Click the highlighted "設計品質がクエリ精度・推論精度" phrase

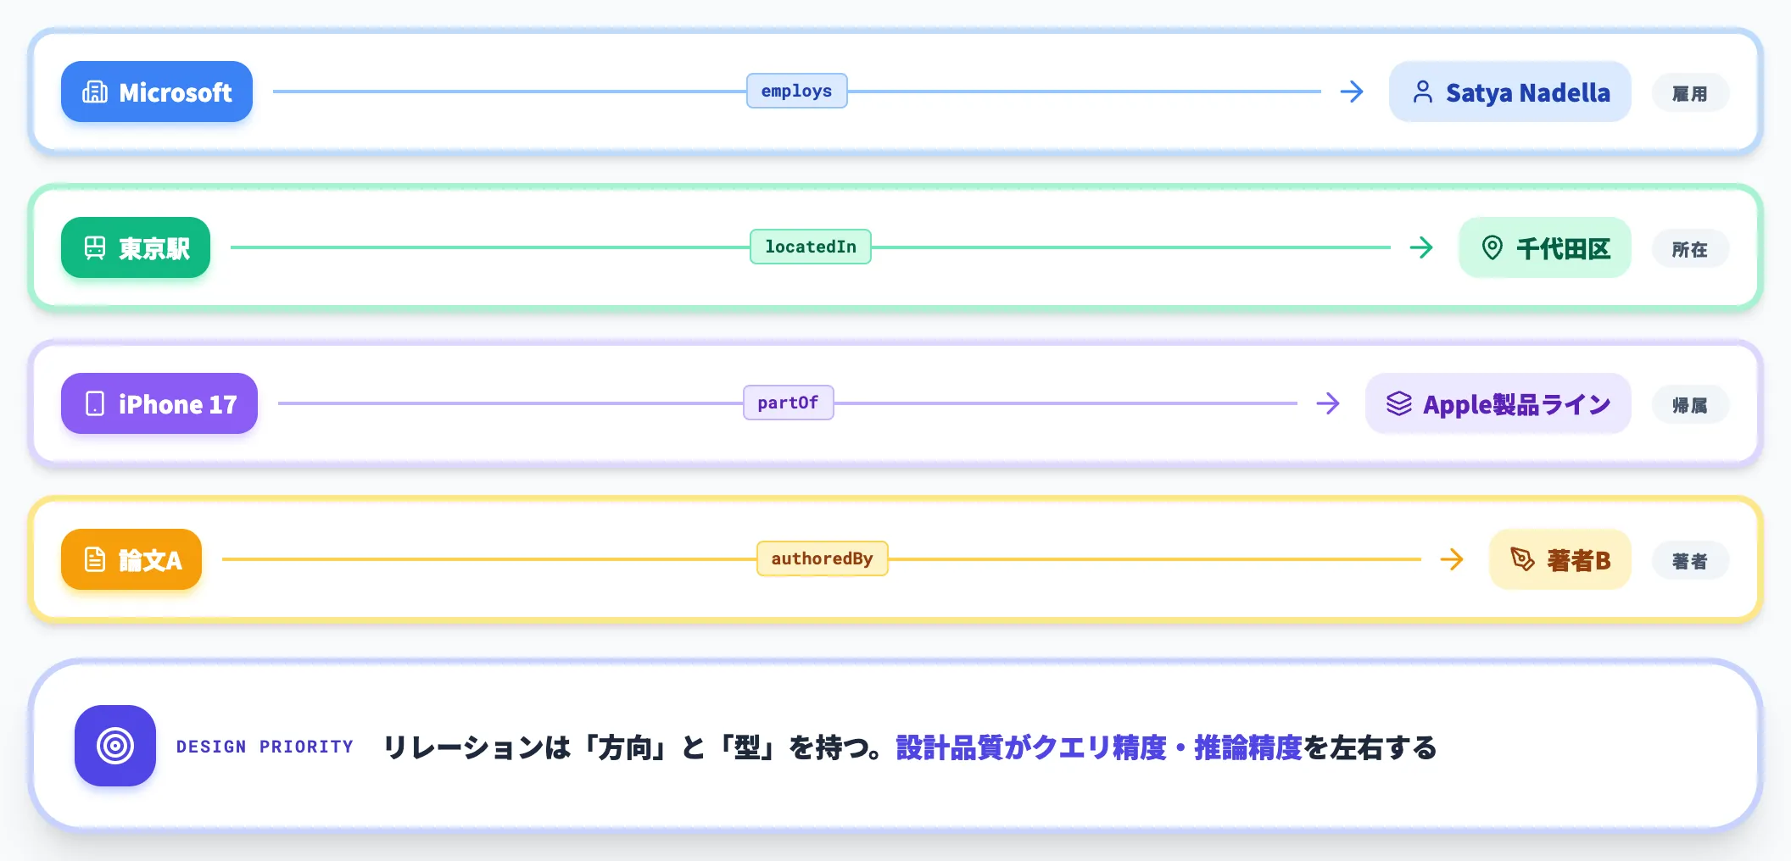[x=1099, y=747]
